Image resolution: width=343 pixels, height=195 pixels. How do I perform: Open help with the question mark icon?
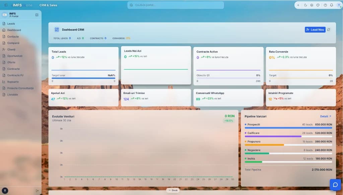[x=325, y=5]
